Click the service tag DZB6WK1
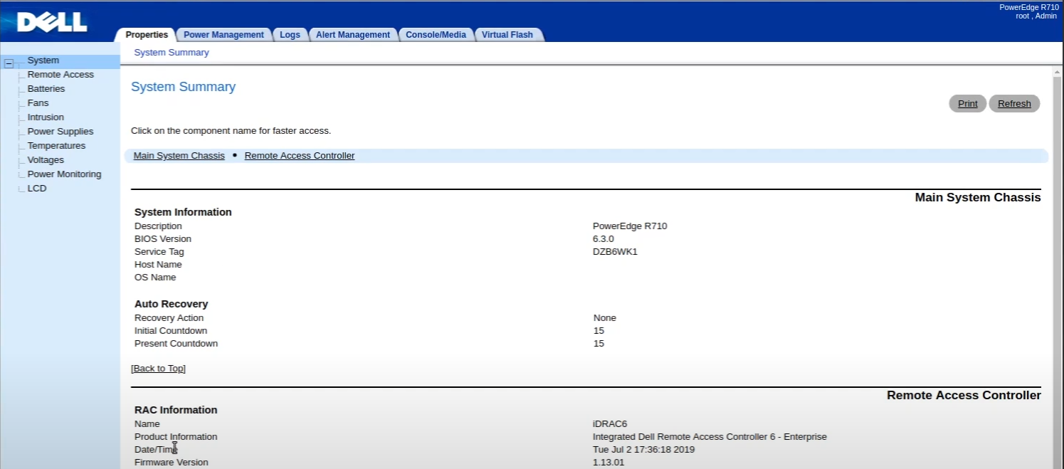This screenshot has height=469, width=1064. (615, 252)
